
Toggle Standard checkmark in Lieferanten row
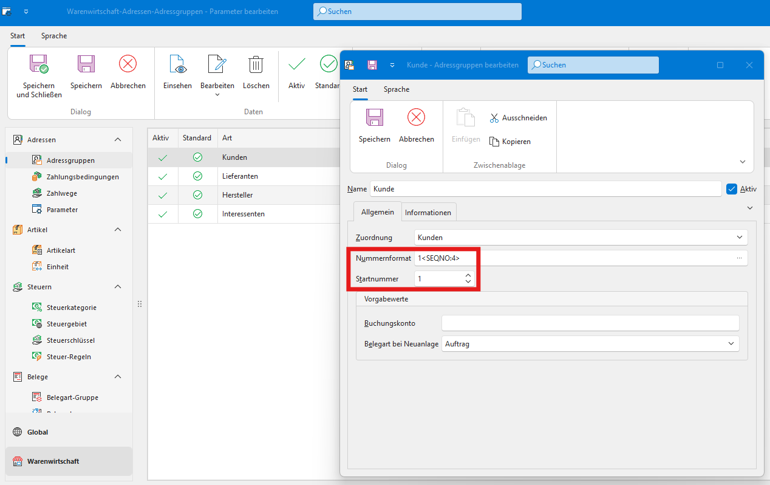(x=197, y=176)
